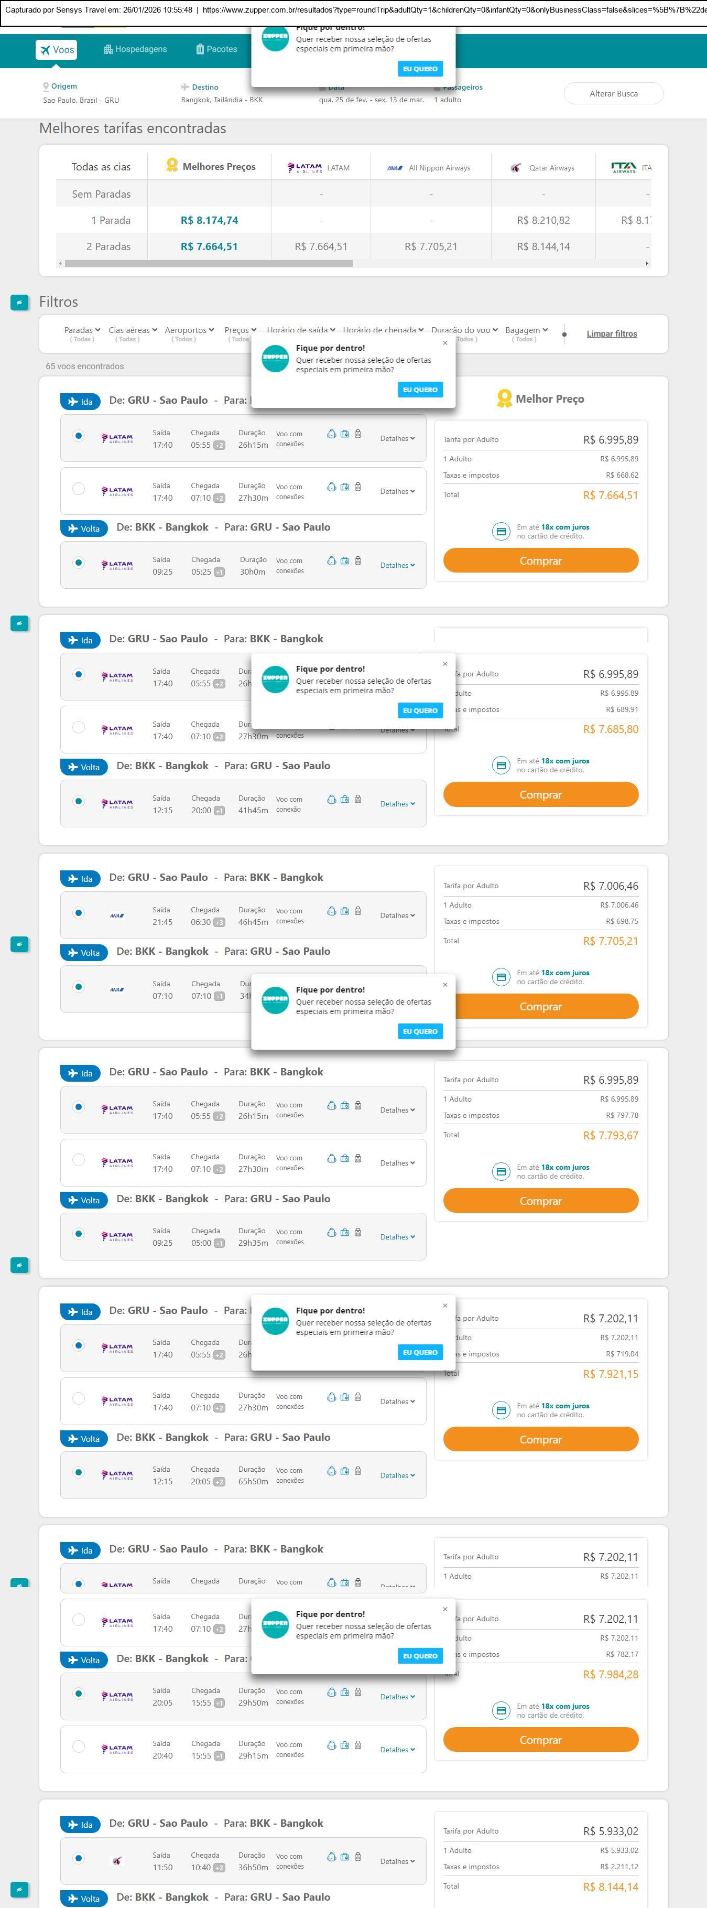Click the Qatar Airways logo in fare table
The height and width of the screenshot is (1908, 707).
(x=515, y=168)
